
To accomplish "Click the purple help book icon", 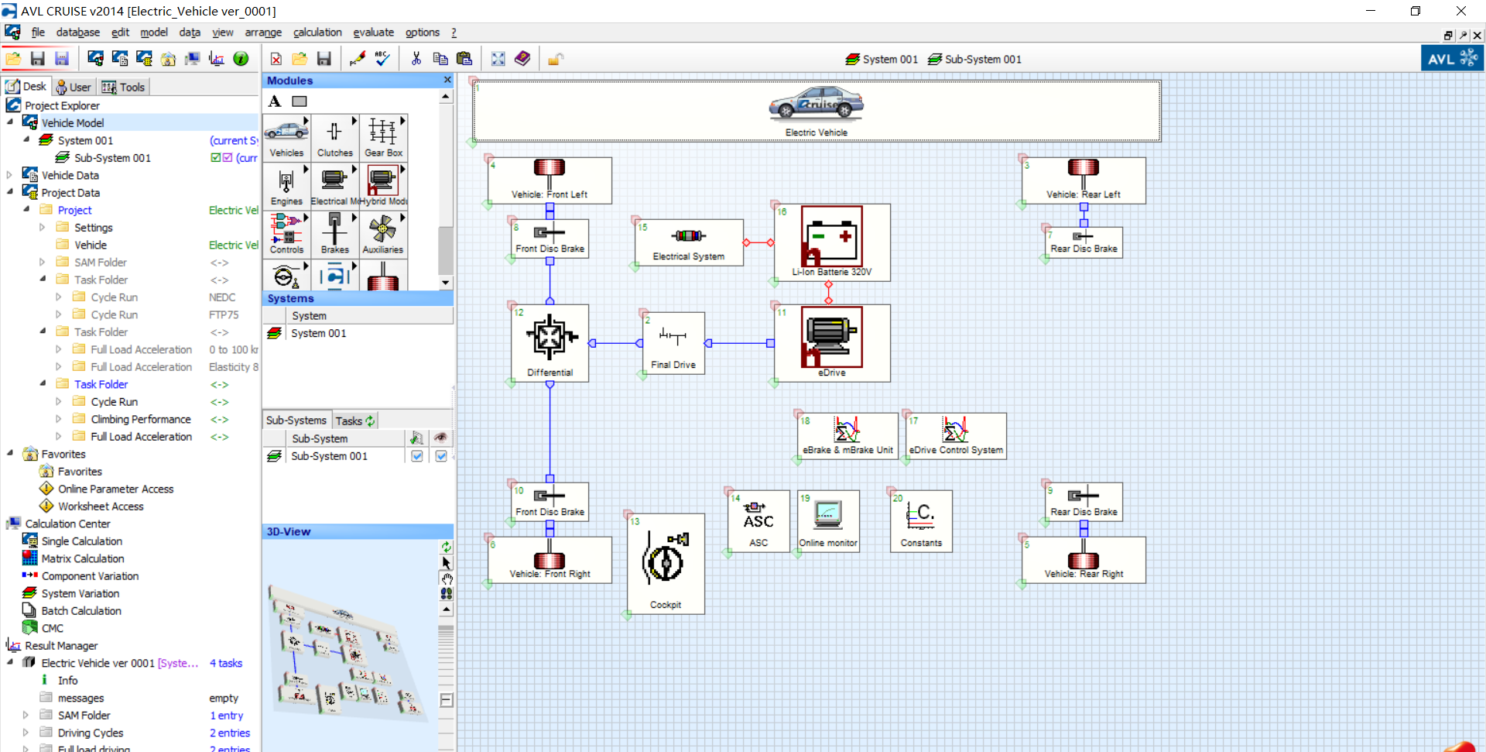I will coord(522,59).
